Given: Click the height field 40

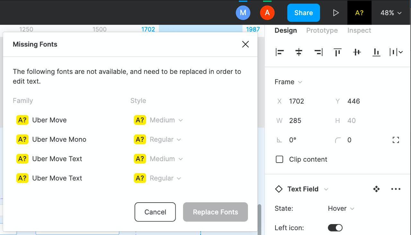Looking at the screenshot, I should 352,121.
